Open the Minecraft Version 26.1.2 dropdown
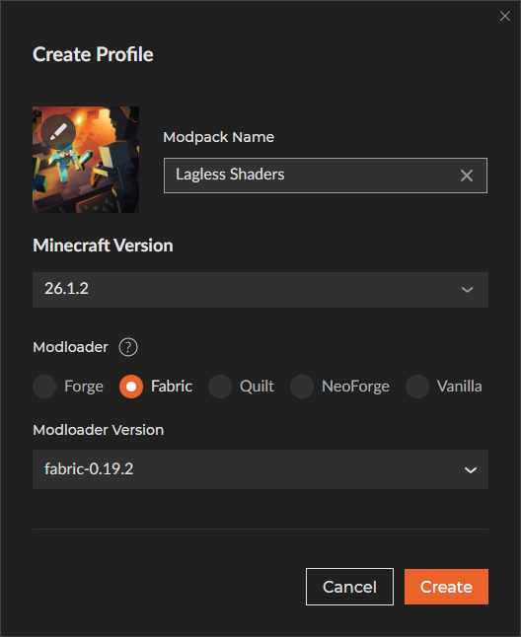Image resolution: width=521 pixels, height=637 pixels. pos(260,290)
